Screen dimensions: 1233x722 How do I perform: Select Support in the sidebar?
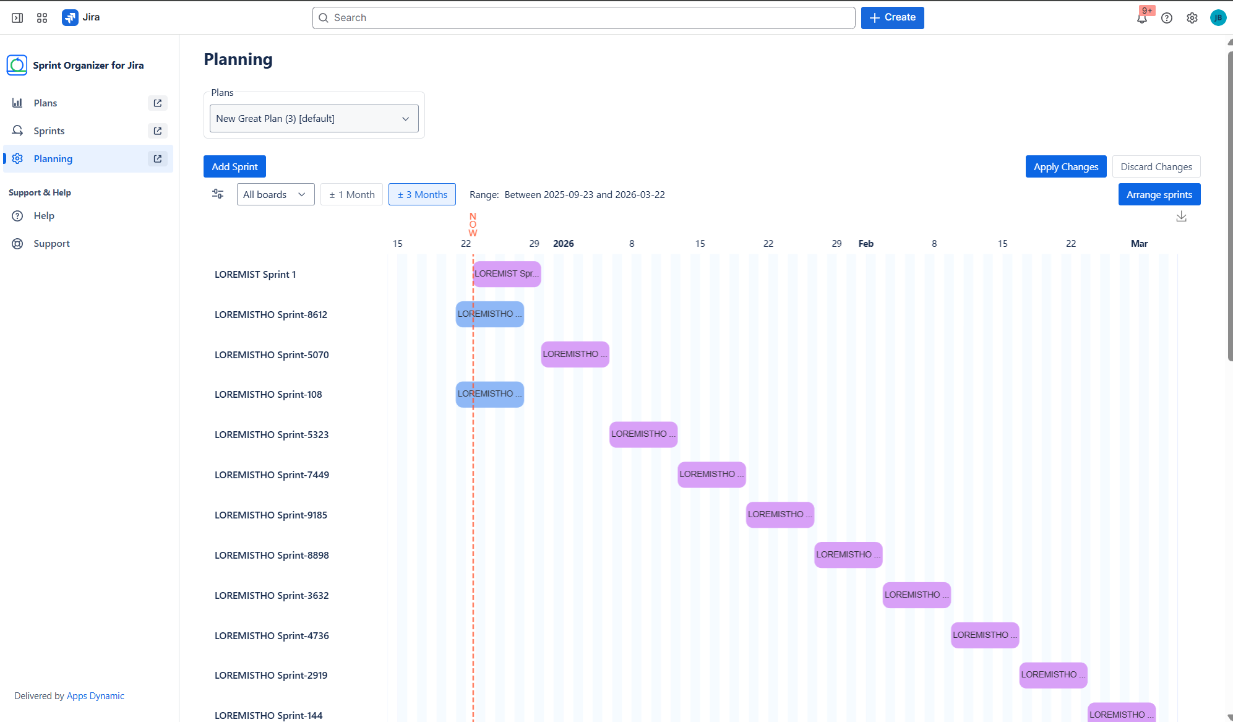(51, 244)
